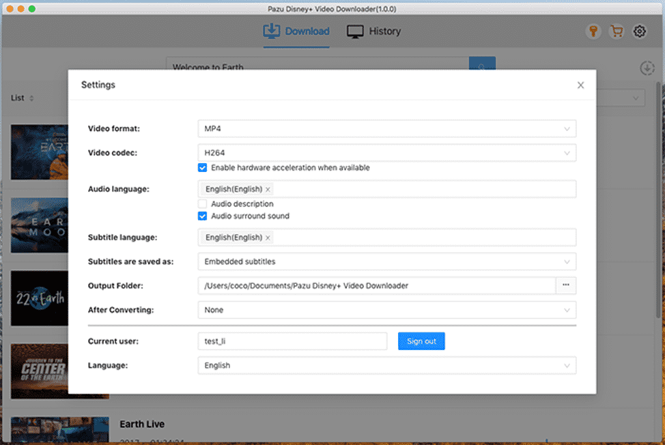The image size is (665, 445).
Task: Click the History monitor icon
Action: click(x=354, y=31)
